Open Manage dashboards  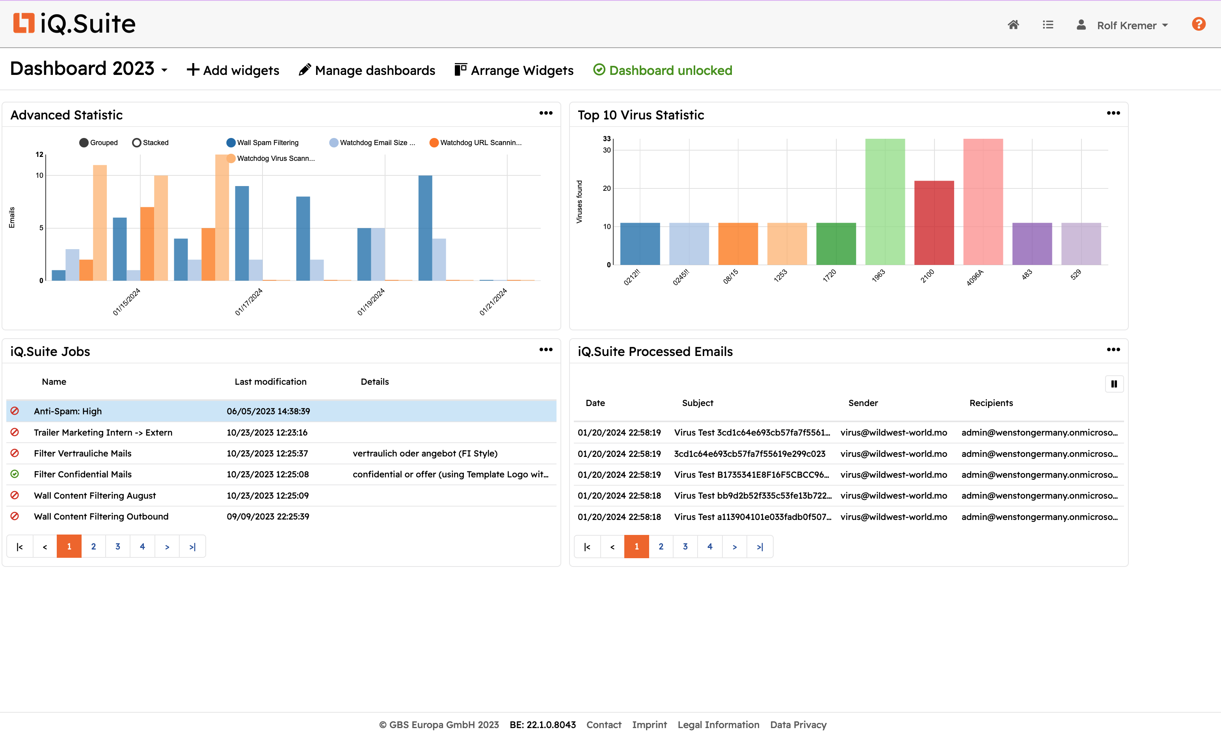pyautogui.click(x=367, y=70)
